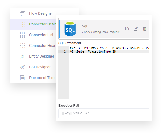
Task: Open Connector List from the sidebar
Action: point(33,35)
